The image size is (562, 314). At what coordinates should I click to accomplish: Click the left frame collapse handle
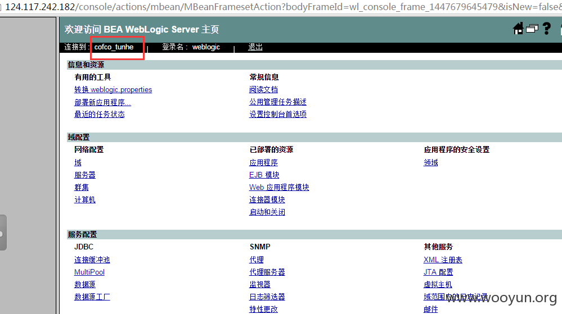click(3, 233)
